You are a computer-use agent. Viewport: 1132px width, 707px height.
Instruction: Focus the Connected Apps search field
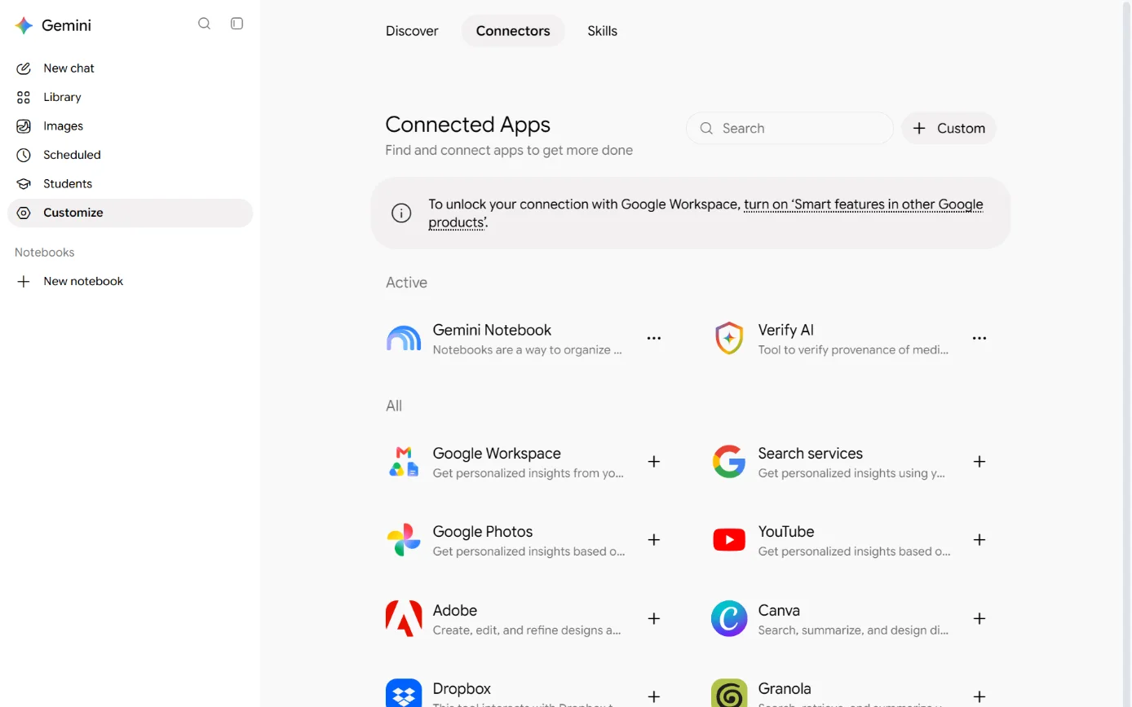click(789, 128)
